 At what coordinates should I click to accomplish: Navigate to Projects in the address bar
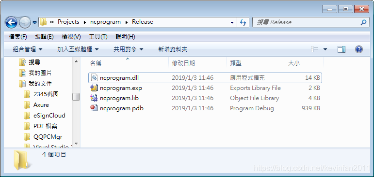point(68,22)
